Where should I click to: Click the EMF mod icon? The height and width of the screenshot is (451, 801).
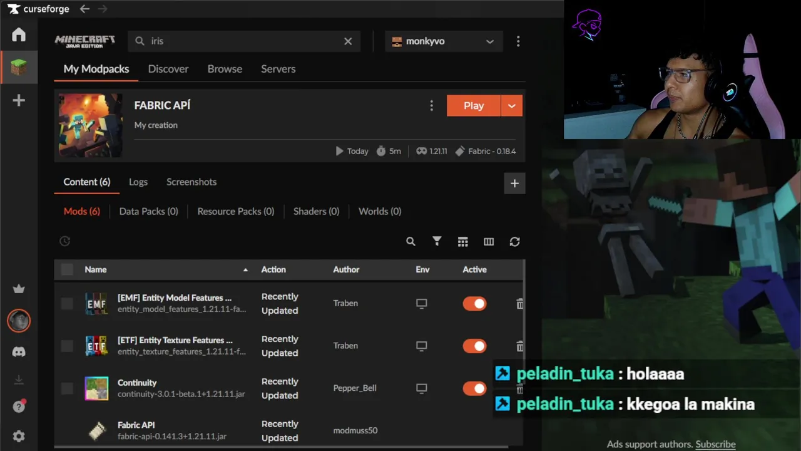tap(96, 304)
